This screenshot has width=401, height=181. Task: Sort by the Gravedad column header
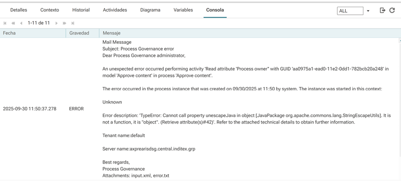coord(79,33)
